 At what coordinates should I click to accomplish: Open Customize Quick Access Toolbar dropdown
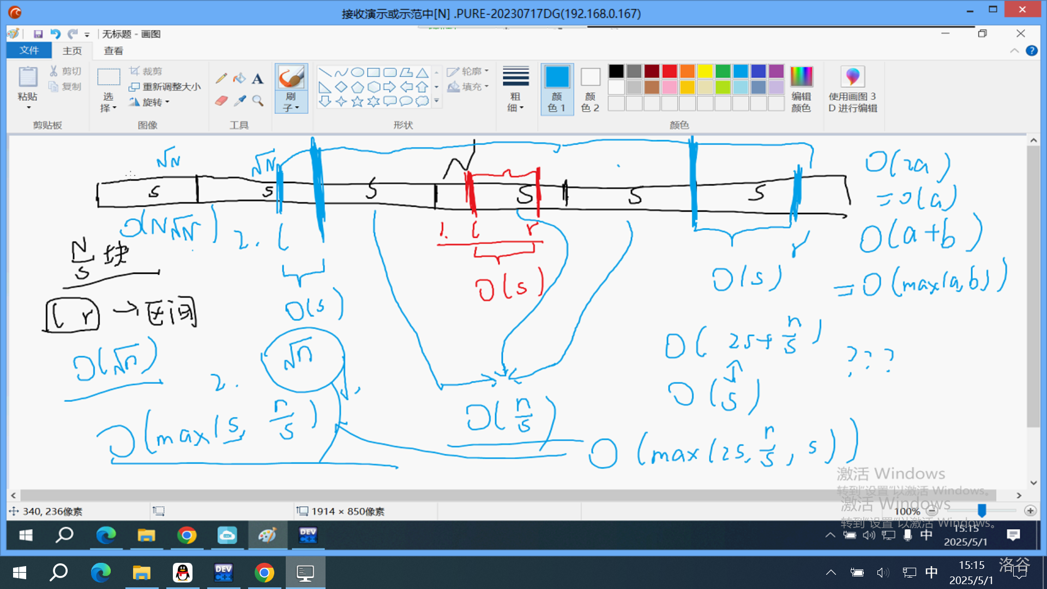coord(87,34)
